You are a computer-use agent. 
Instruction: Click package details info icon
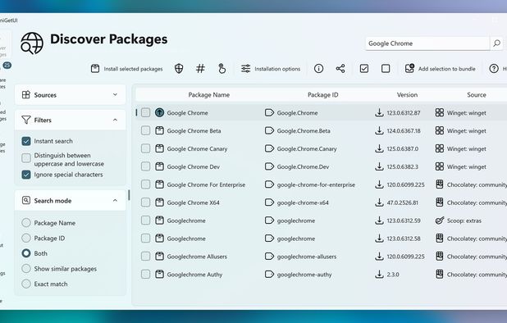pos(318,69)
